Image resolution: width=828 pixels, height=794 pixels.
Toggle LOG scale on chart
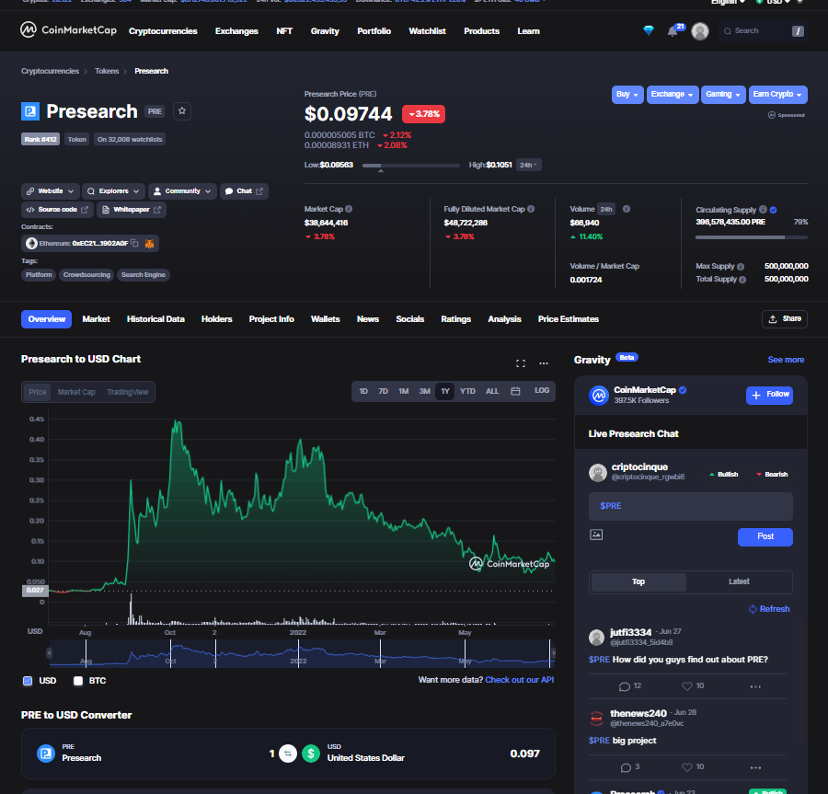[542, 391]
